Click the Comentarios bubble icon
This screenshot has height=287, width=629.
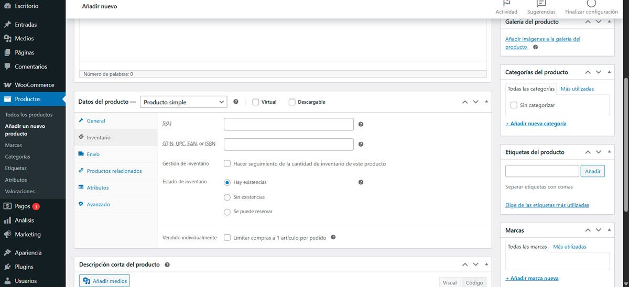[7, 67]
